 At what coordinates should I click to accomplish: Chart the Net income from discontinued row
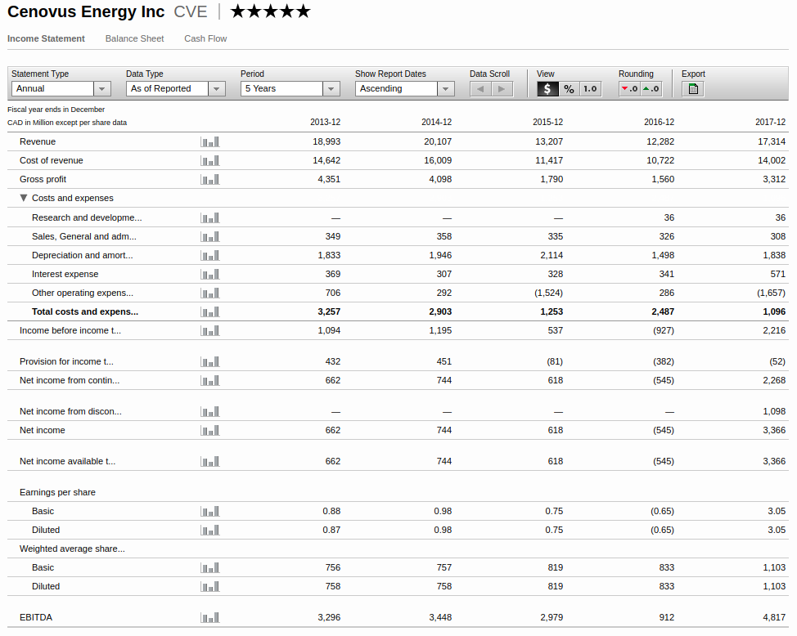pos(210,411)
